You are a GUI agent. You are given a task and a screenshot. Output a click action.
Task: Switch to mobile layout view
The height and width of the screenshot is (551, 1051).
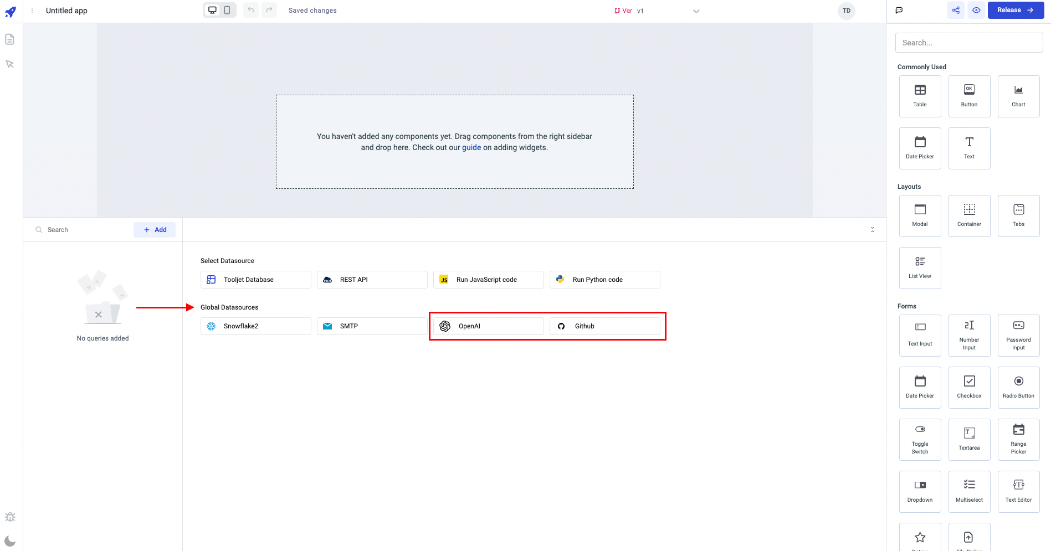pos(227,11)
